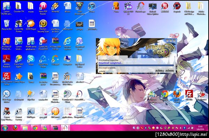The image size is (209, 138).
Task: Open Boilsoft Video Splitter
Action: (x=153, y=9)
